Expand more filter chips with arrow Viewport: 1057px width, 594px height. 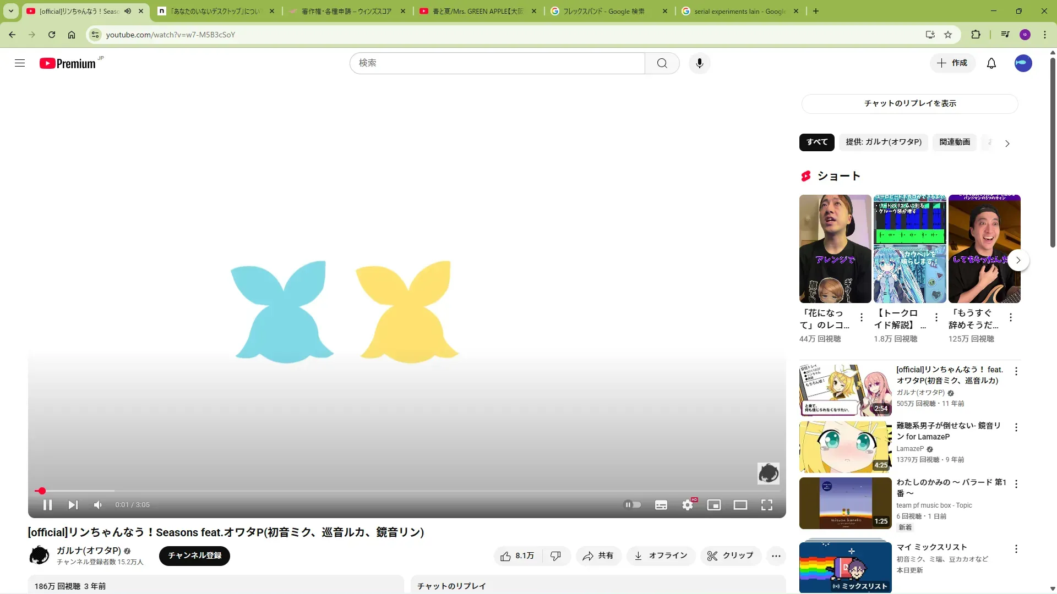coord(1007,144)
